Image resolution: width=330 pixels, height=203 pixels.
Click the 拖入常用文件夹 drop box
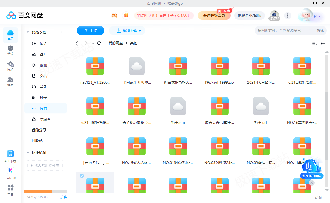45,166
